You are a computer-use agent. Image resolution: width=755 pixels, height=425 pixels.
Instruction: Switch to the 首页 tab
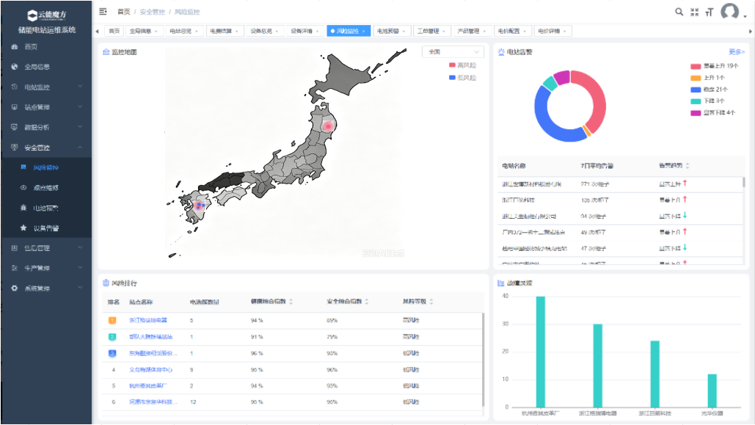[x=114, y=31]
